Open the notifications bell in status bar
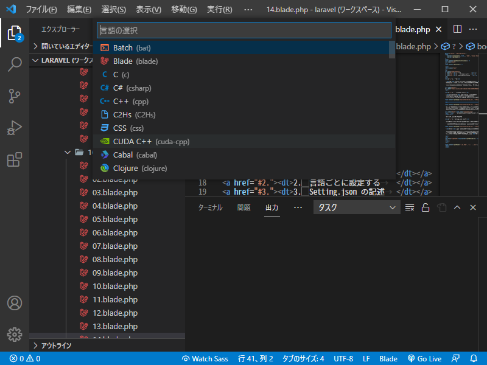Viewport: 487px width, 365px height. [474, 358]
